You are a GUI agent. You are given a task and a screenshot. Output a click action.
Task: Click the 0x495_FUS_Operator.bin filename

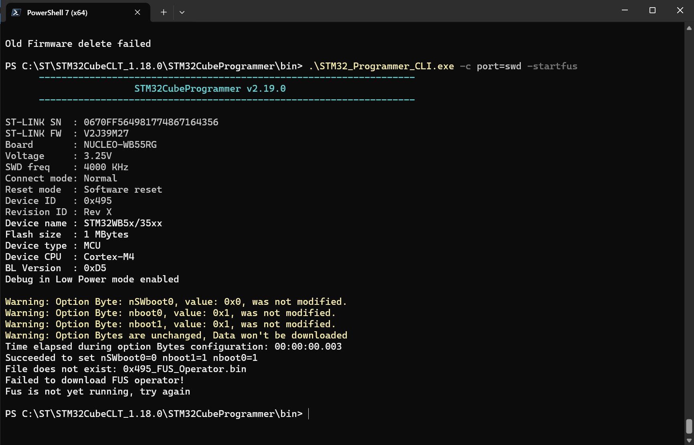[184, 369]
